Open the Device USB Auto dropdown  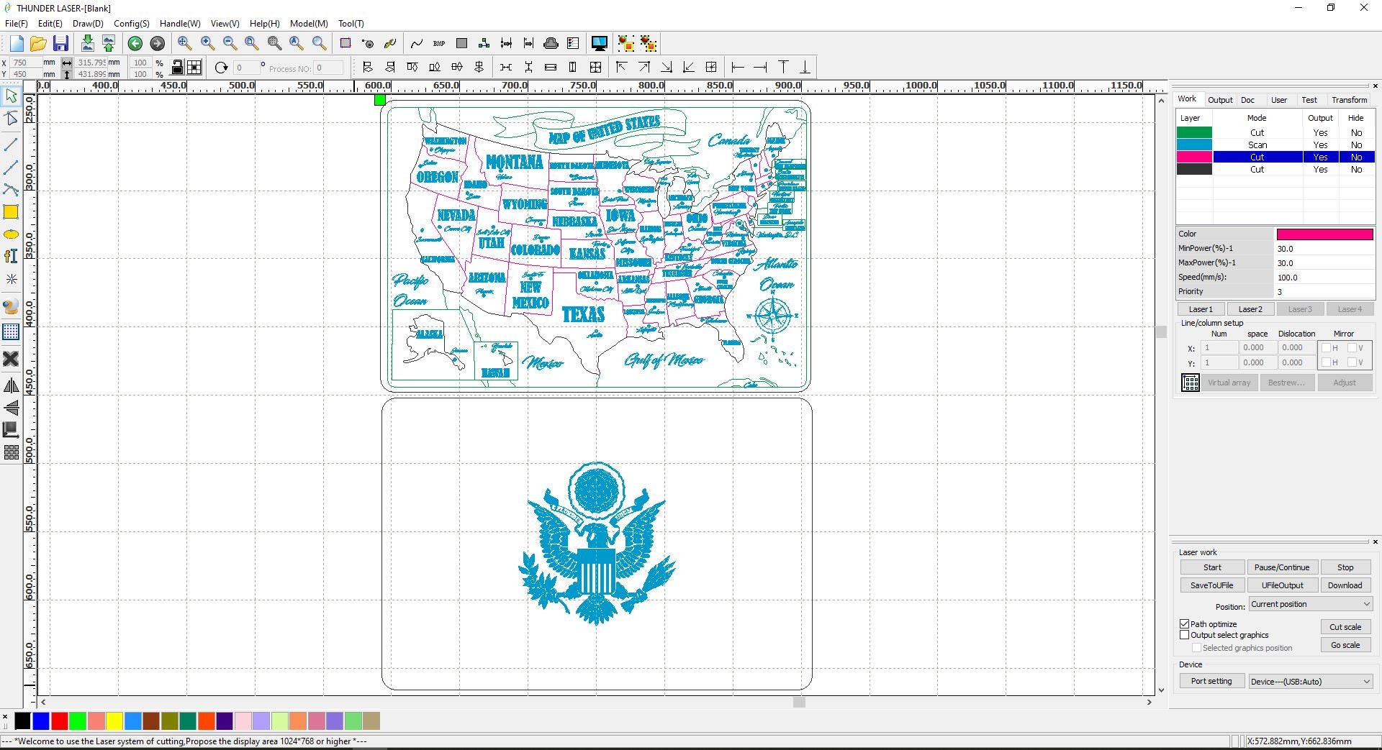(x=1310, y=682)
